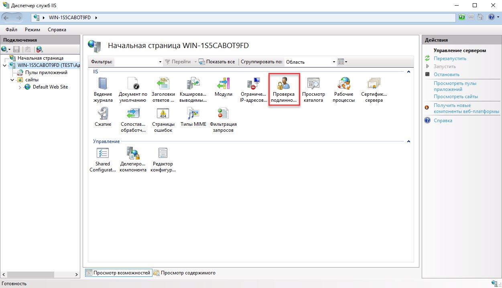Click the Back navigation arrow

click(x=7, y=17)
